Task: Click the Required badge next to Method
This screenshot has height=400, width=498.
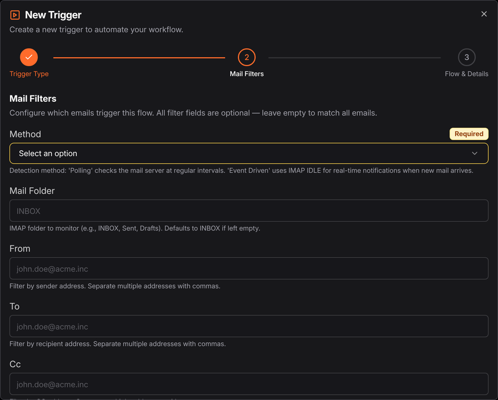Action: (469, 134)
